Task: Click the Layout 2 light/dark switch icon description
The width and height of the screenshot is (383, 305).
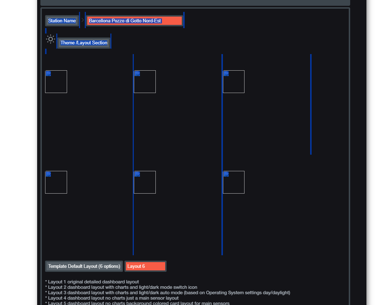Action: 121,287
